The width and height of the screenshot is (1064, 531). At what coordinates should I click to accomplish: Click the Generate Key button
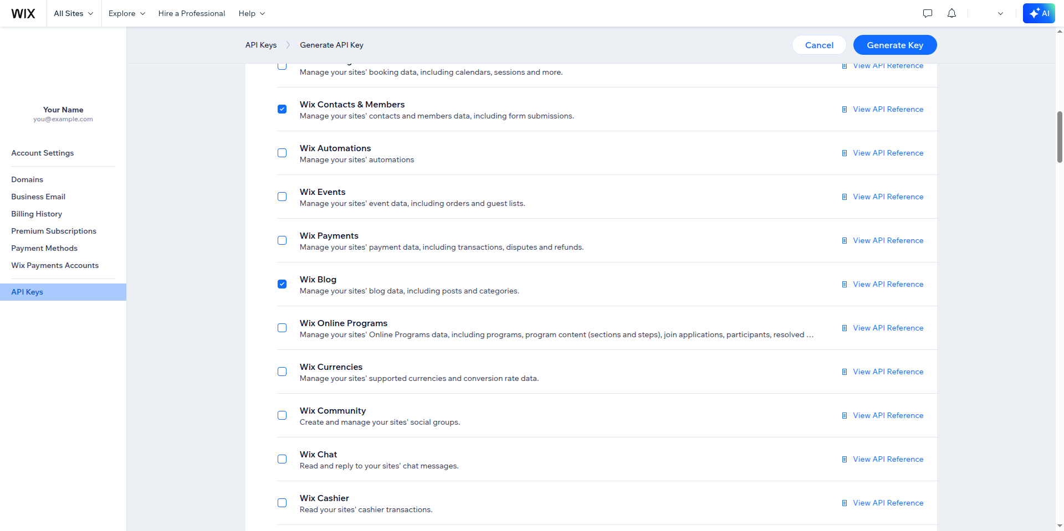click(x=895, y=45)
